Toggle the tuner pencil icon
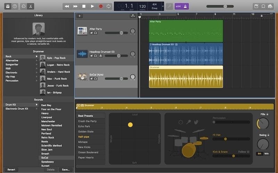This screenshot has height=173, width=278. click(169, 6)
